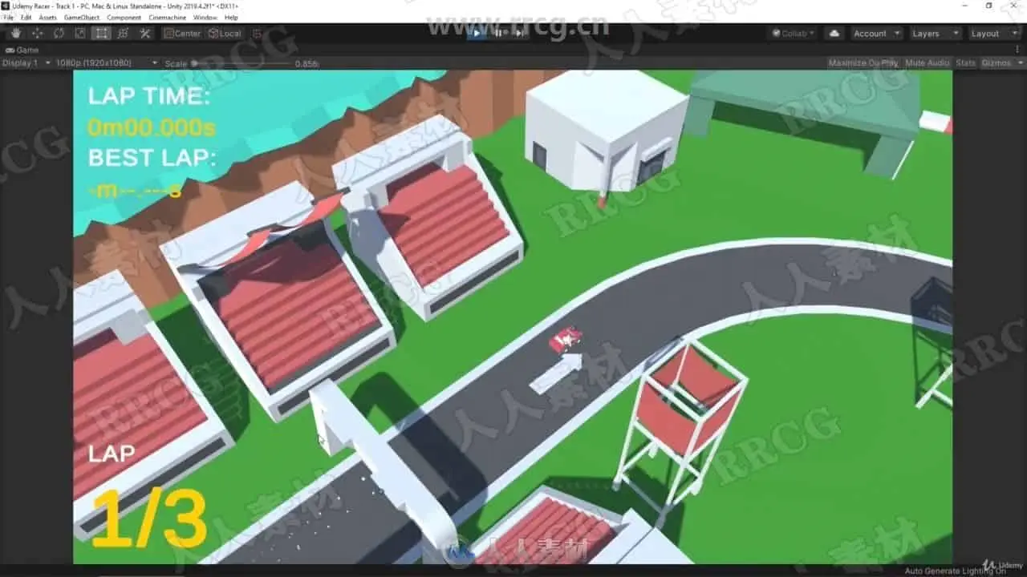
Task: Select the Scale tool
Action: [x=80, y=34]
